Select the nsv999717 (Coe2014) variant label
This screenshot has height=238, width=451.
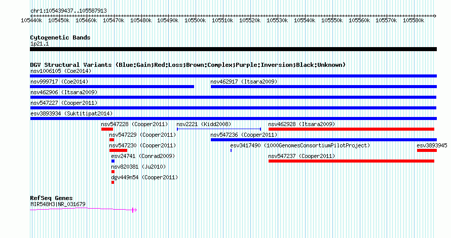(59, 82)
